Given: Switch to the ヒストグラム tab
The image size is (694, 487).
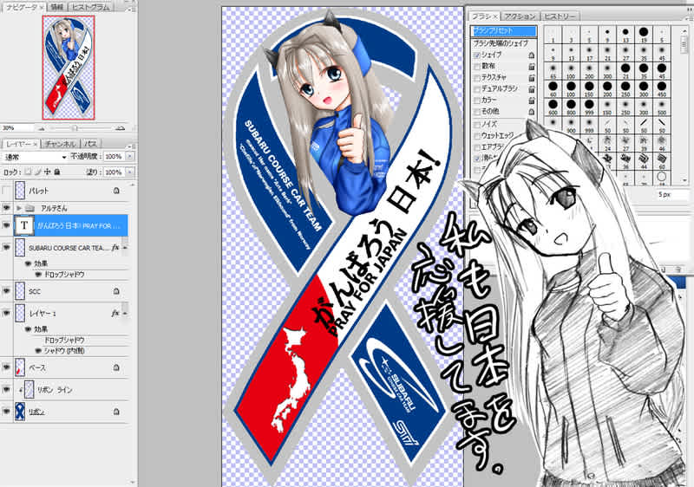Looking at the screenshot, I should point(92,7).
